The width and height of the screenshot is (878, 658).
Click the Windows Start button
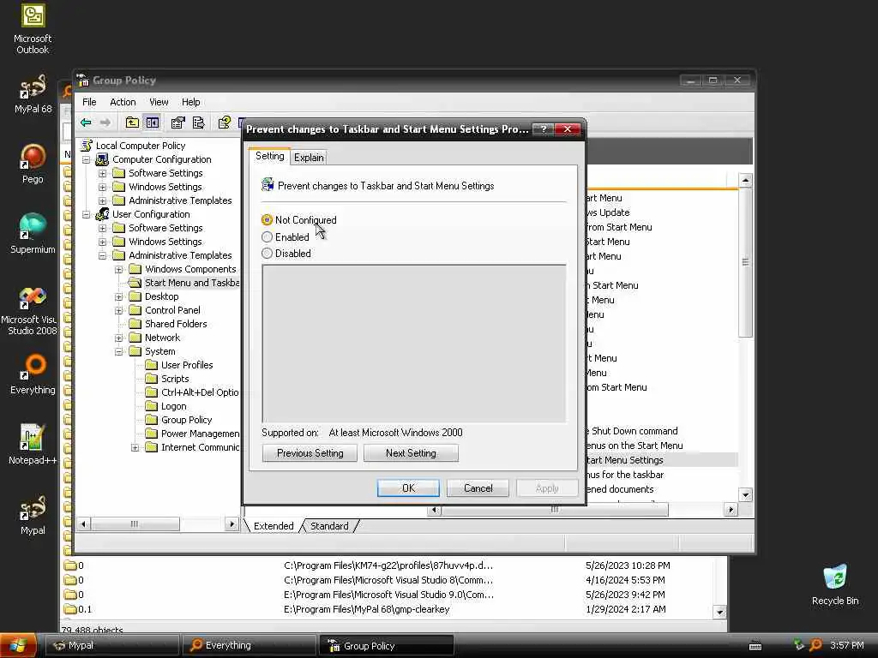(18, 645)
